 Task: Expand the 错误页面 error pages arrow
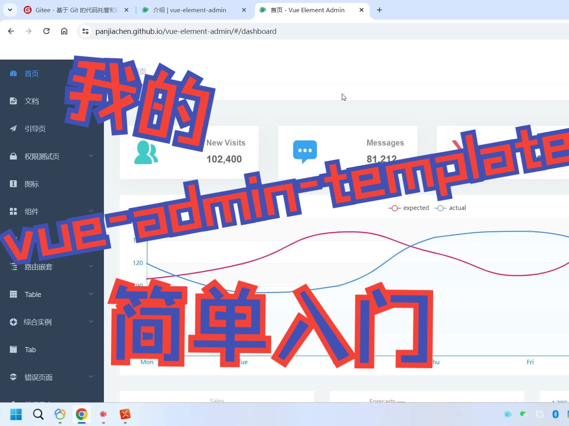tap(91, 377)
